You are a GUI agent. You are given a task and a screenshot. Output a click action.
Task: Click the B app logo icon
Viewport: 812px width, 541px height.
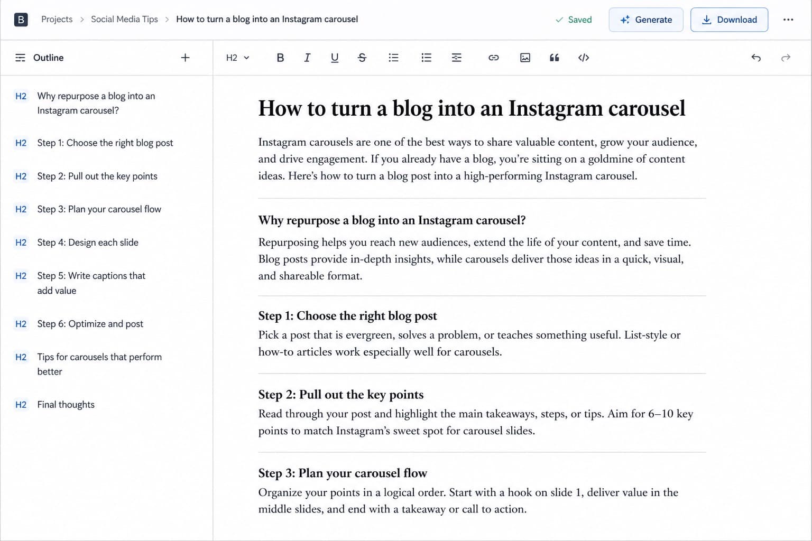pos(21,20)
